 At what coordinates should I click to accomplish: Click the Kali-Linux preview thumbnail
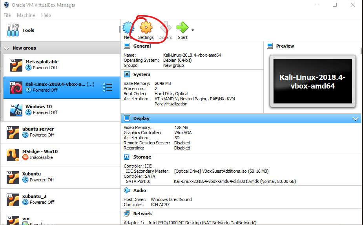312,81
